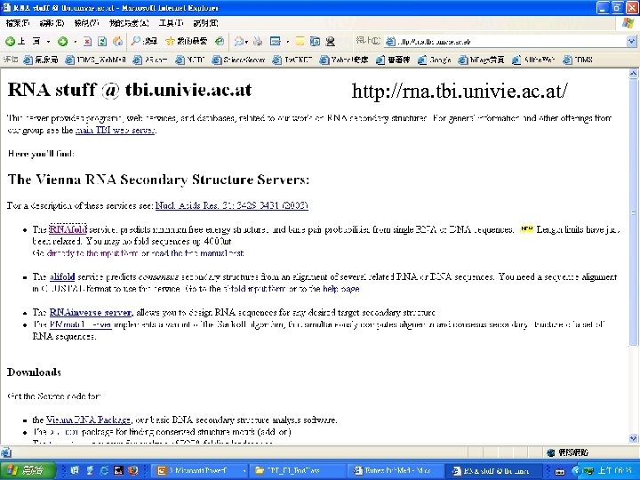Click the Messenger person icon in toolbar

[331, 41]
